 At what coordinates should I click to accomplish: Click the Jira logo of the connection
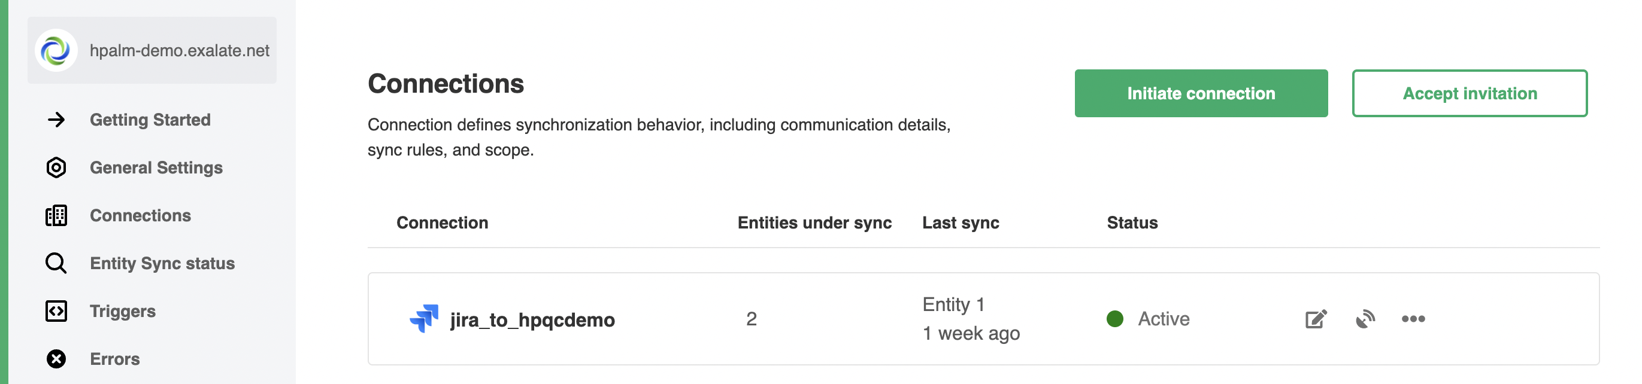(x=424, y=318)
